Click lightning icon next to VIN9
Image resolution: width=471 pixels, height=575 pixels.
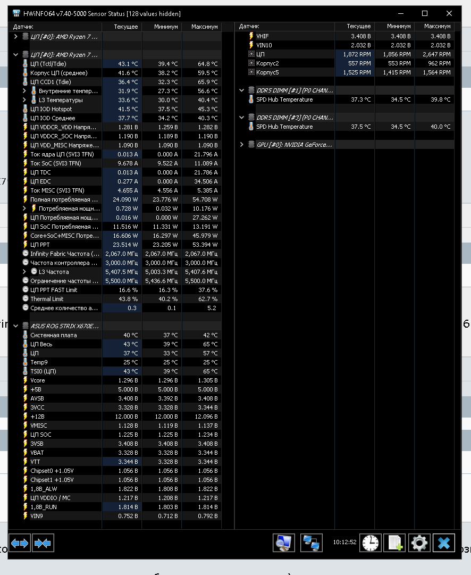coord(25,515)
